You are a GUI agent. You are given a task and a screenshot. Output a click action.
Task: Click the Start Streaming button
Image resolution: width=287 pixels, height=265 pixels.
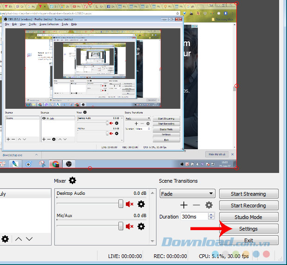tap(248, 194)
